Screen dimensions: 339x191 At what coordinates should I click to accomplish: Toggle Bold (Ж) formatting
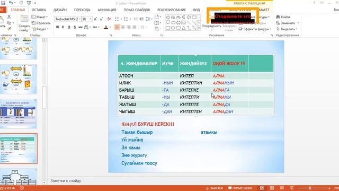[57, 27]
